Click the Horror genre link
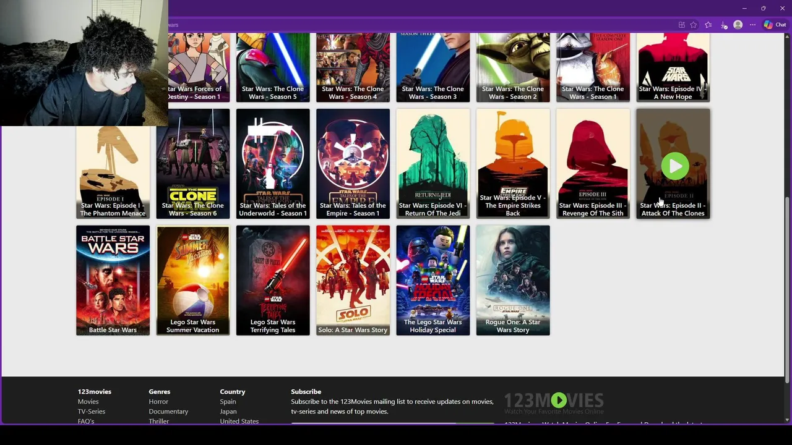This screenshot has height=445, width=792. tap(158, 402)
